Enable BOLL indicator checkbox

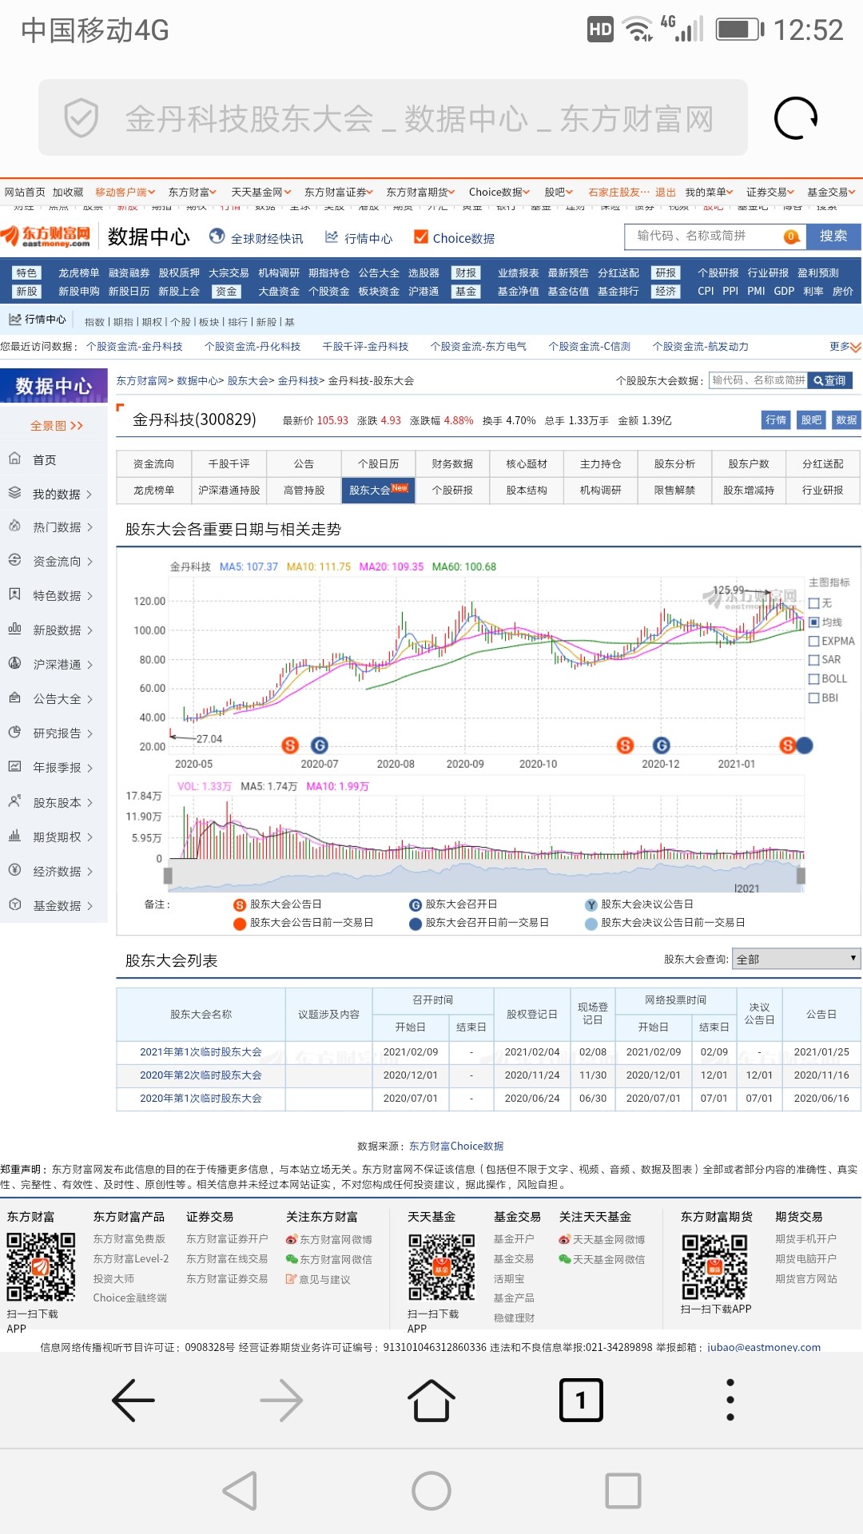pos(814,678)
